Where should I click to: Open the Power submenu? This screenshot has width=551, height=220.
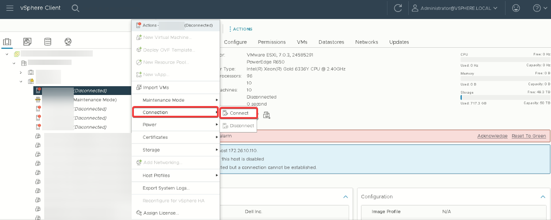(175, 125)
